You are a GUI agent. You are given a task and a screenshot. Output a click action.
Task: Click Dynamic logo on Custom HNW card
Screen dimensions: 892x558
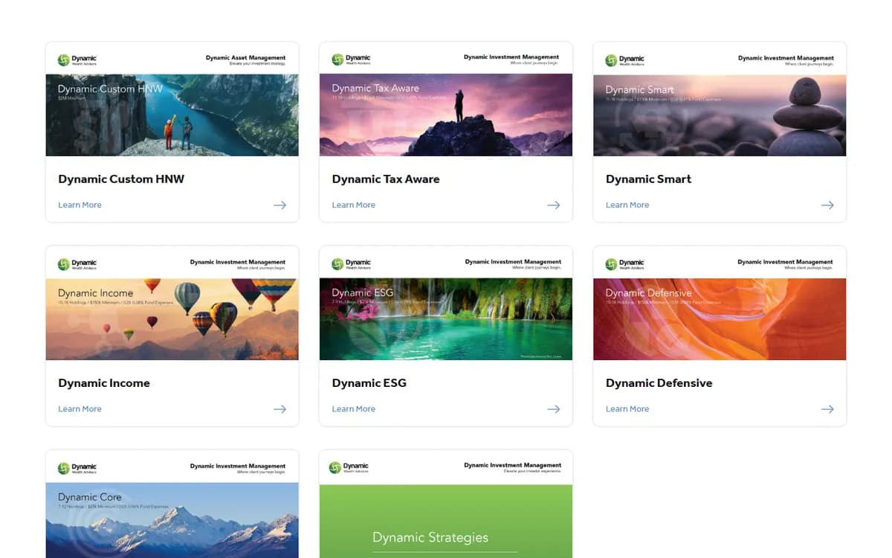[77, 60]
